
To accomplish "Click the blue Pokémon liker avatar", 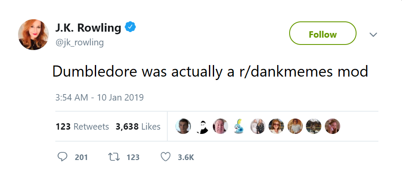I will coord(239,126).
